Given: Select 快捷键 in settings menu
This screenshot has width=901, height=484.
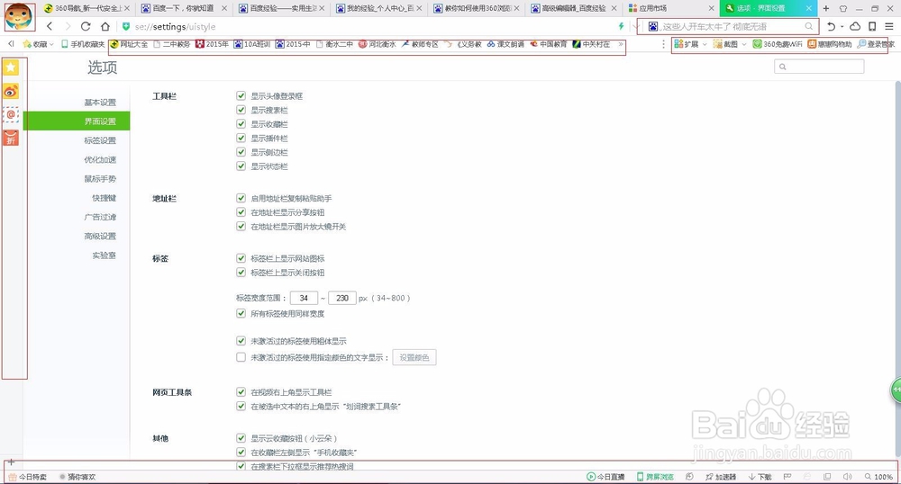Looking at the screenshot, I should pyautogui.click(x=104, y=198).
